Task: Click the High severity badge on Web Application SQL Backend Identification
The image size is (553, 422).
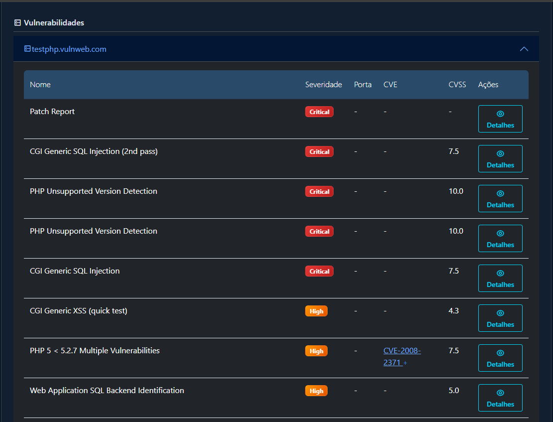Action: [316, 391]
